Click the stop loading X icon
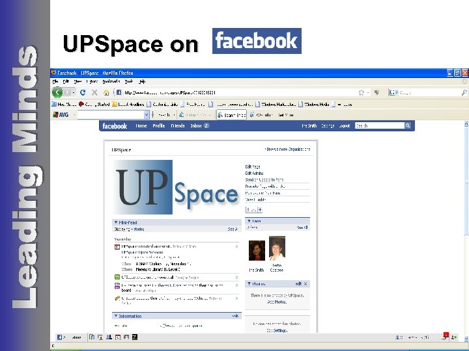Image resolution: width=469 pixels, height=351 pixels. [94, 92]
